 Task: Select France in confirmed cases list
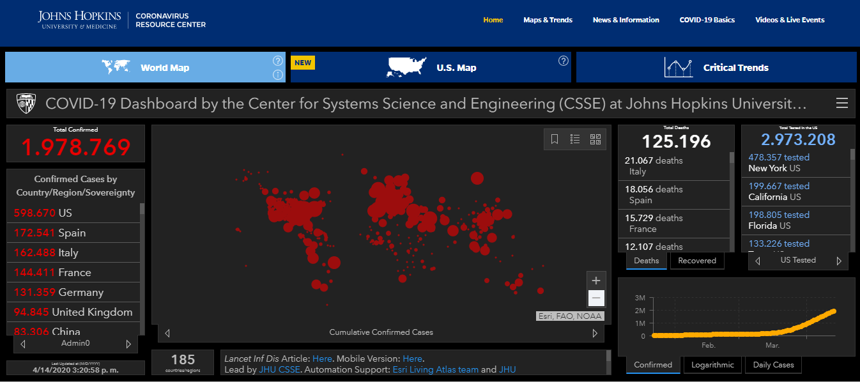pyautogui.click(x=73, y=272)
